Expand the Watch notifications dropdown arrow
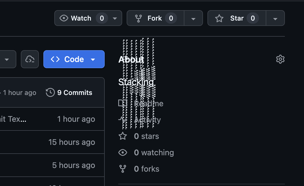The width and height of the screenshot is (304, 186). [115, 18]
